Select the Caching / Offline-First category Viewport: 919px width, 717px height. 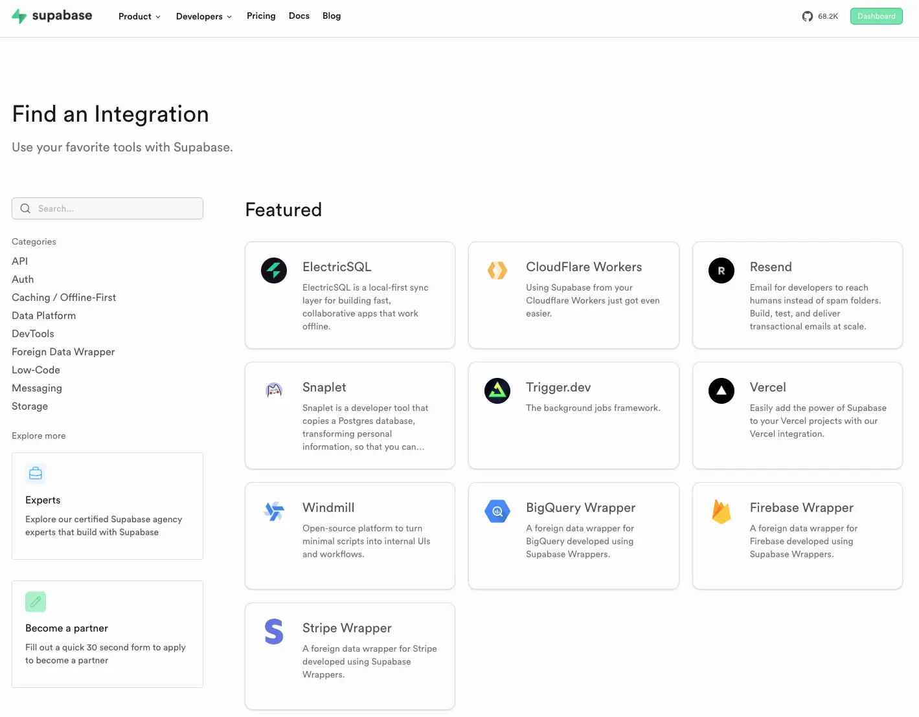click(x=63, y=298)
